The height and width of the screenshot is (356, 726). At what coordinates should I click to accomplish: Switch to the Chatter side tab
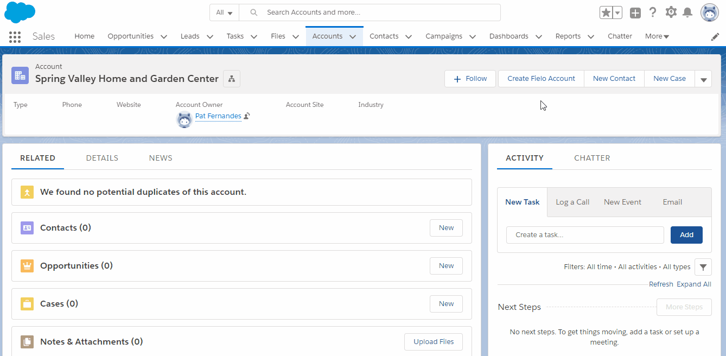point(592,158)
